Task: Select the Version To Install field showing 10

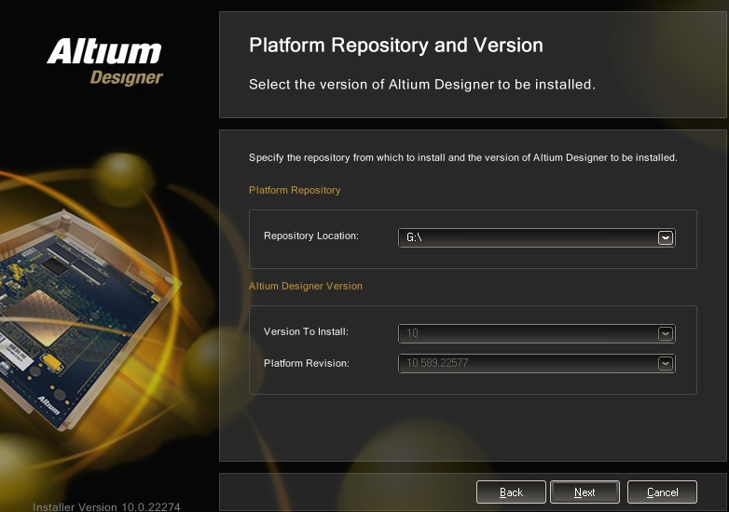Action: pos(537,333)
